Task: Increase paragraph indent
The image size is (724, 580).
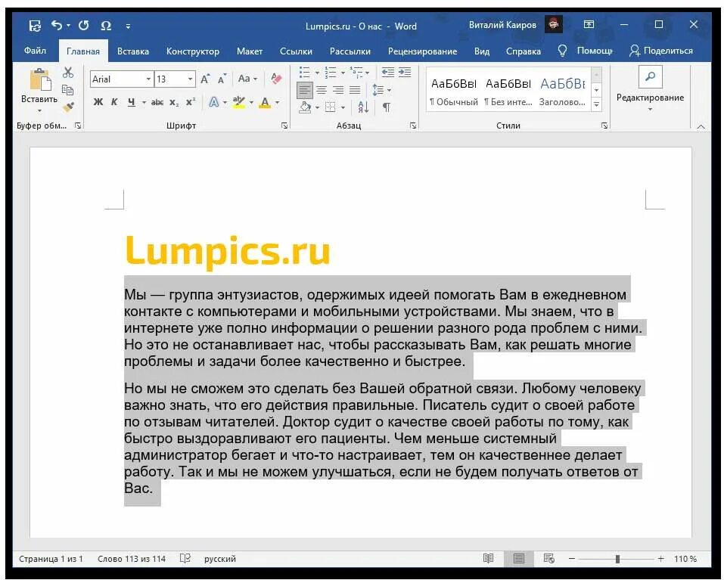Action: 405,73
